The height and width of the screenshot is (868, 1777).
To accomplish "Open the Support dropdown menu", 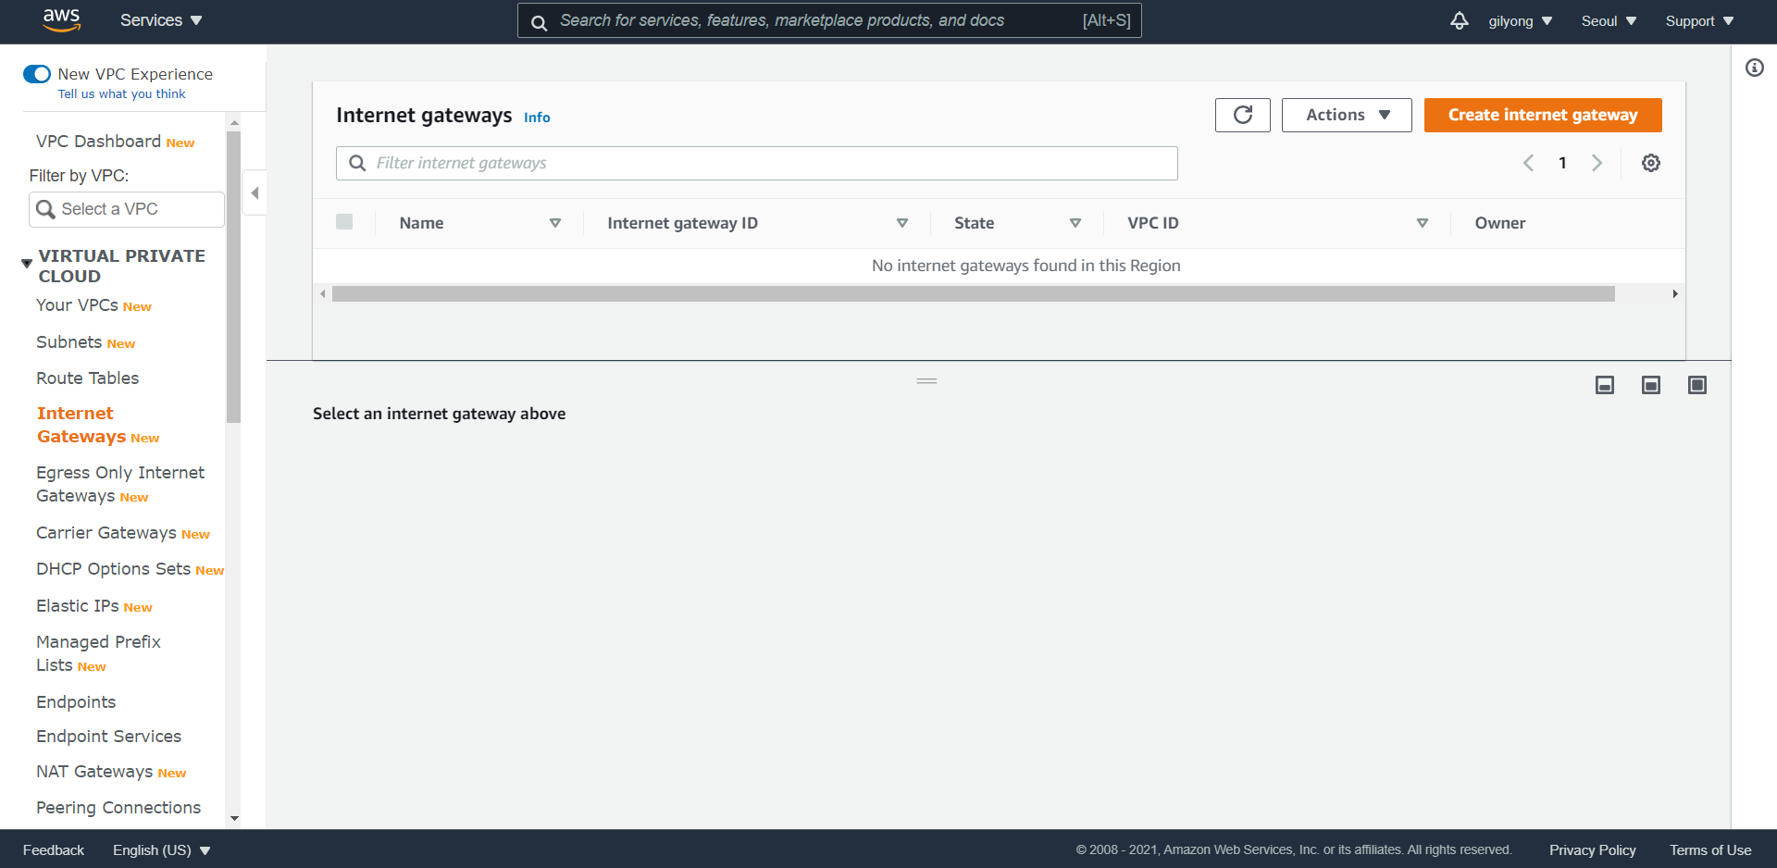I will [x=1700, y=20].
